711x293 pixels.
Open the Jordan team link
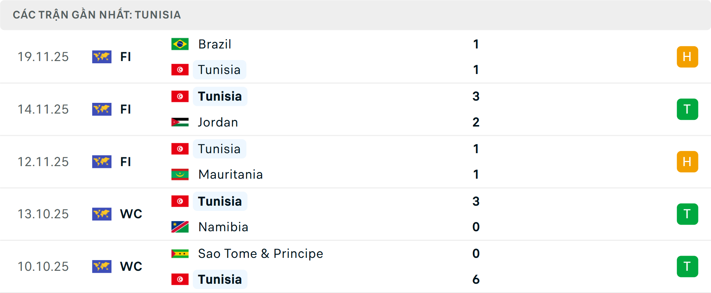[218, 122]
